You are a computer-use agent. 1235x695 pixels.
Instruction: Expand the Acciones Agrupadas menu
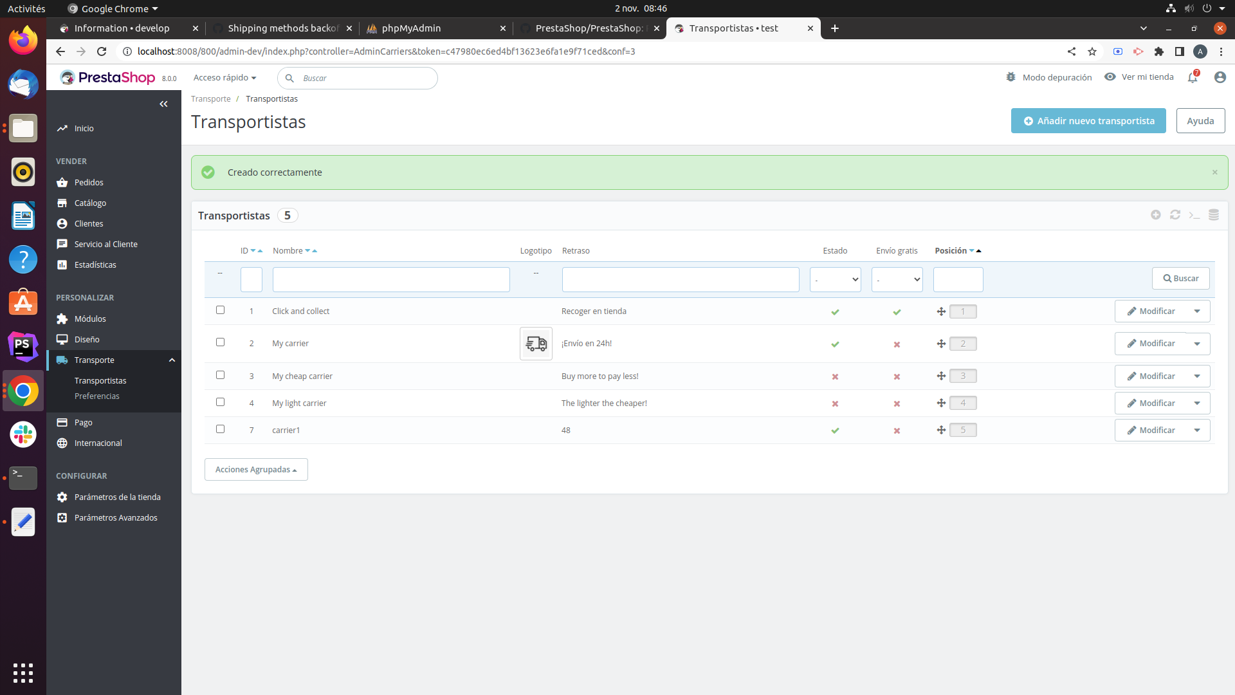(x=255, y=469)
